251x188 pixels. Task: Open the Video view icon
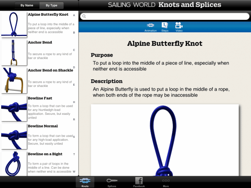click(179, 27)
